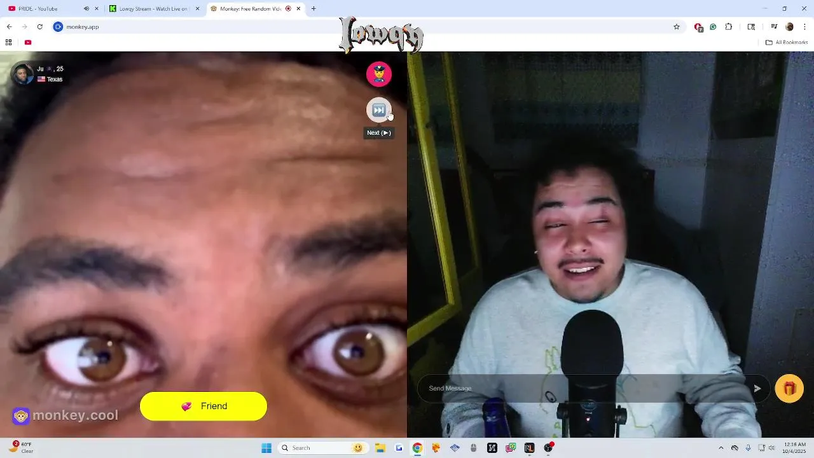Open the Chrome three-dot menu
Screen dimensions: 814x458
pyautogui.click(x=805, y=27)
